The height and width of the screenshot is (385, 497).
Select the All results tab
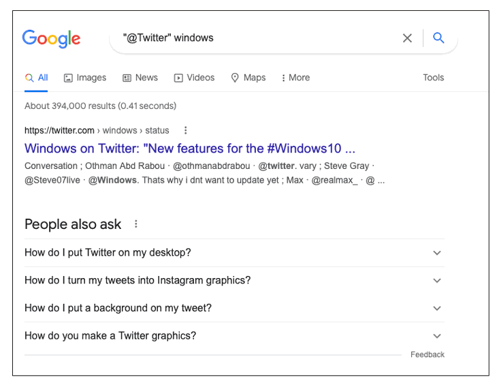point(37,78)
